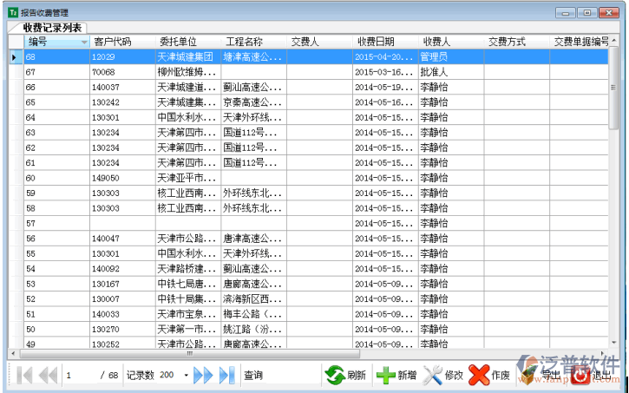Viewport: 629px width, 393px height.
Task: Select customer code 140092 cell
Action: click(122, 269)
